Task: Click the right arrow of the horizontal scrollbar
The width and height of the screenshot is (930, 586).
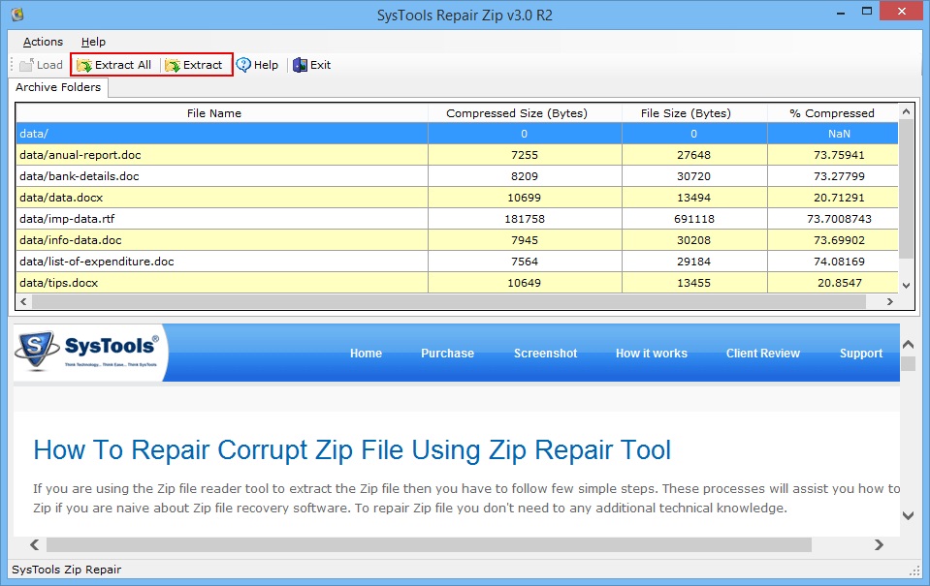Action: [880, 545]
